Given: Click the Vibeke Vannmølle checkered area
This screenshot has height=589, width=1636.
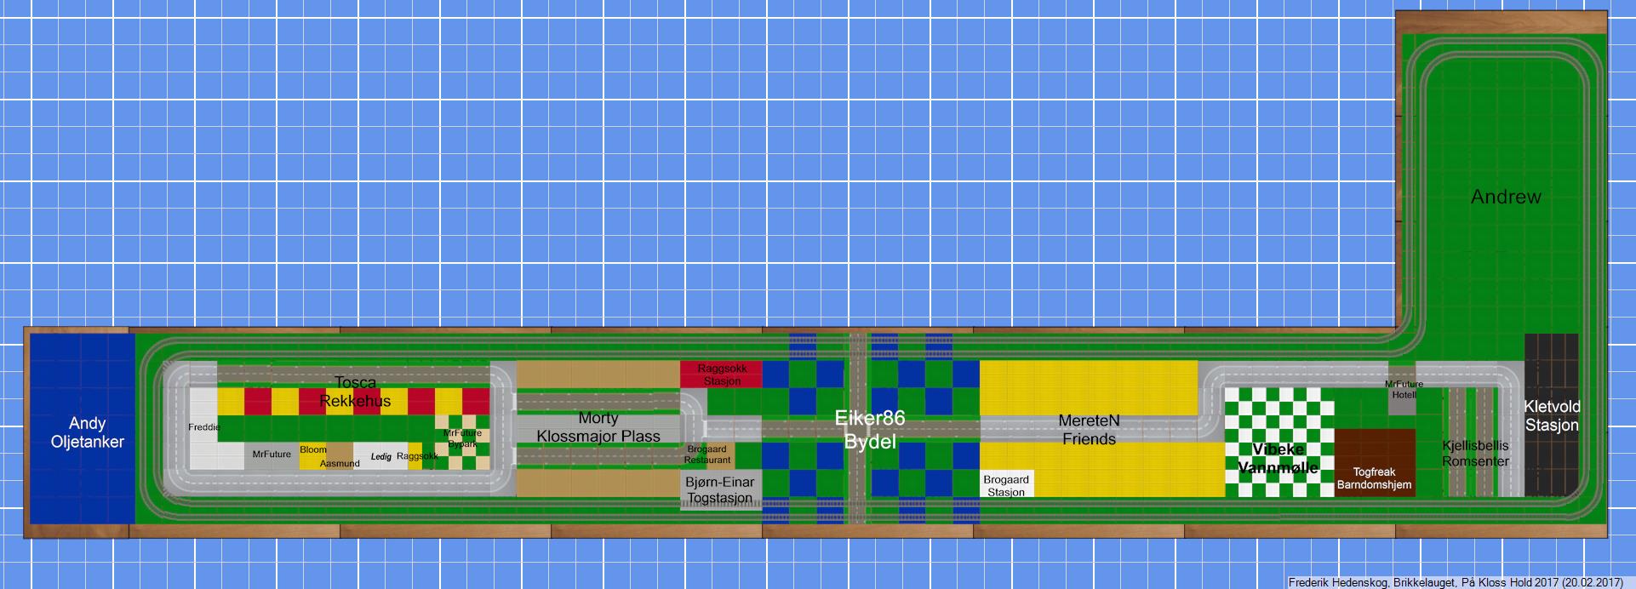Looking at the screenshot, I should click(1279, 442).
